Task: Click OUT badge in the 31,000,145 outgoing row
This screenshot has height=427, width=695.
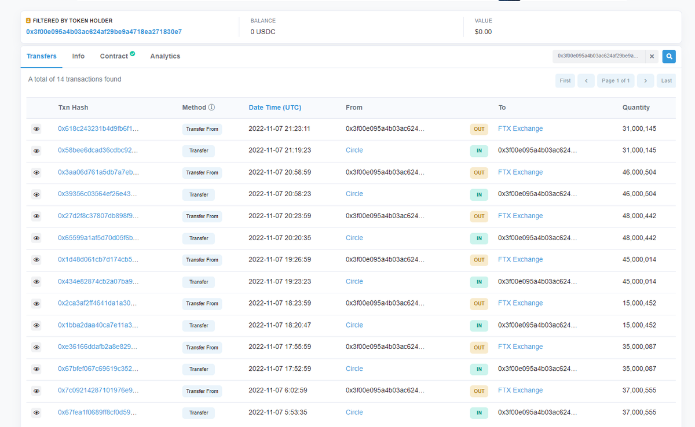Action: tap(479, 129)
